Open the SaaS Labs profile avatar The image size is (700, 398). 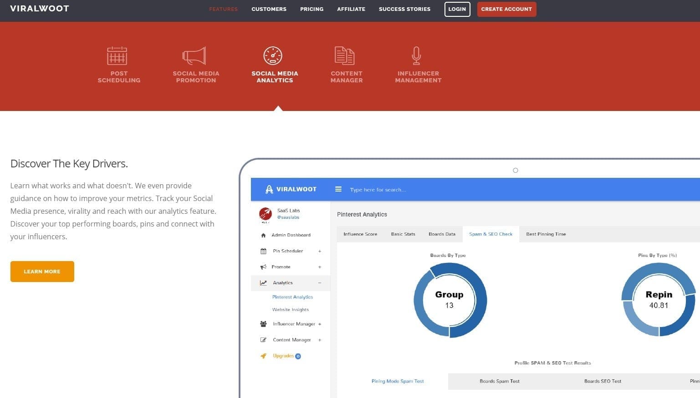[x=266, y=214]
